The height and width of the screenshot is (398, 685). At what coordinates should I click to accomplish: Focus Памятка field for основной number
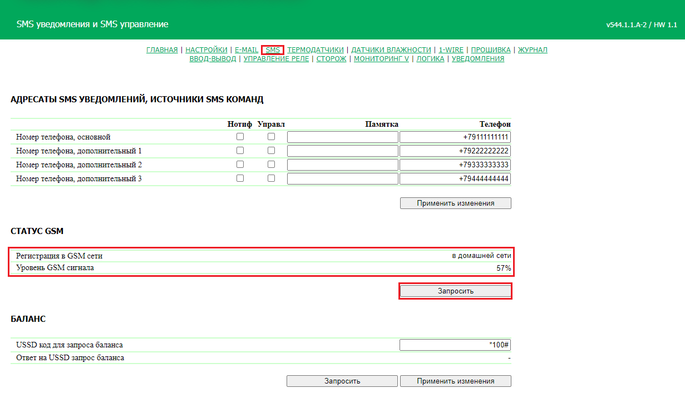pyautogui.click(x=342, y=137)
